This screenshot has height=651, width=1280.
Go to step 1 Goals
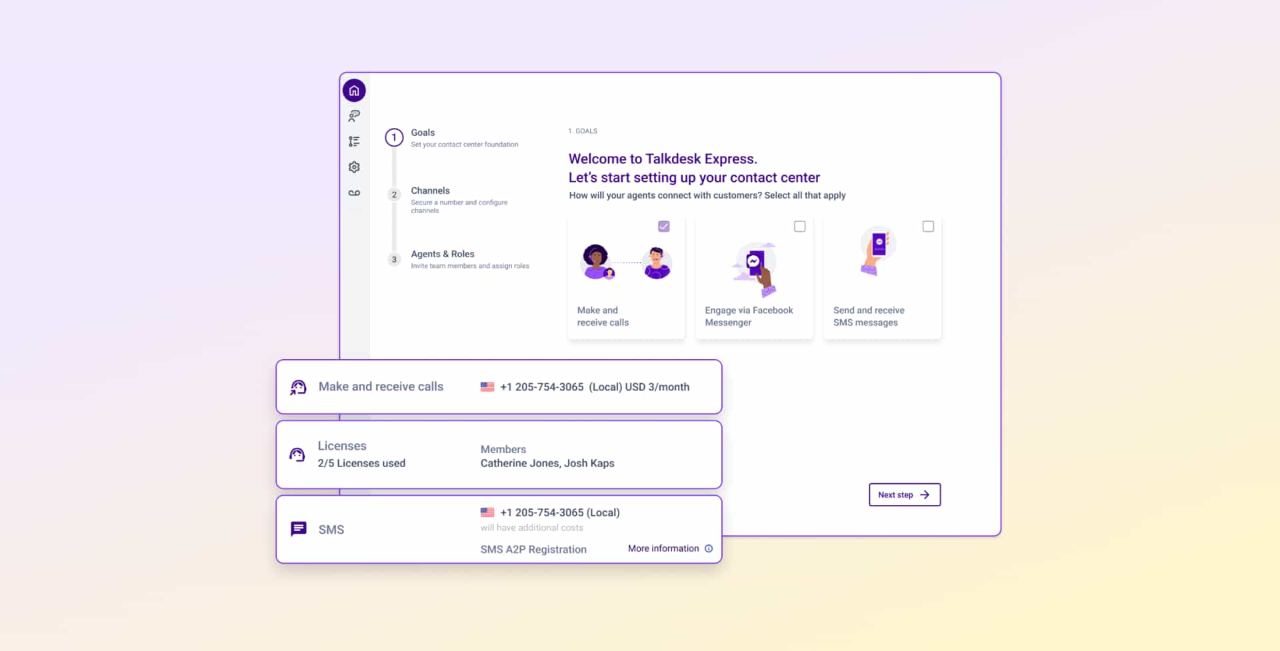coord(394,138)
